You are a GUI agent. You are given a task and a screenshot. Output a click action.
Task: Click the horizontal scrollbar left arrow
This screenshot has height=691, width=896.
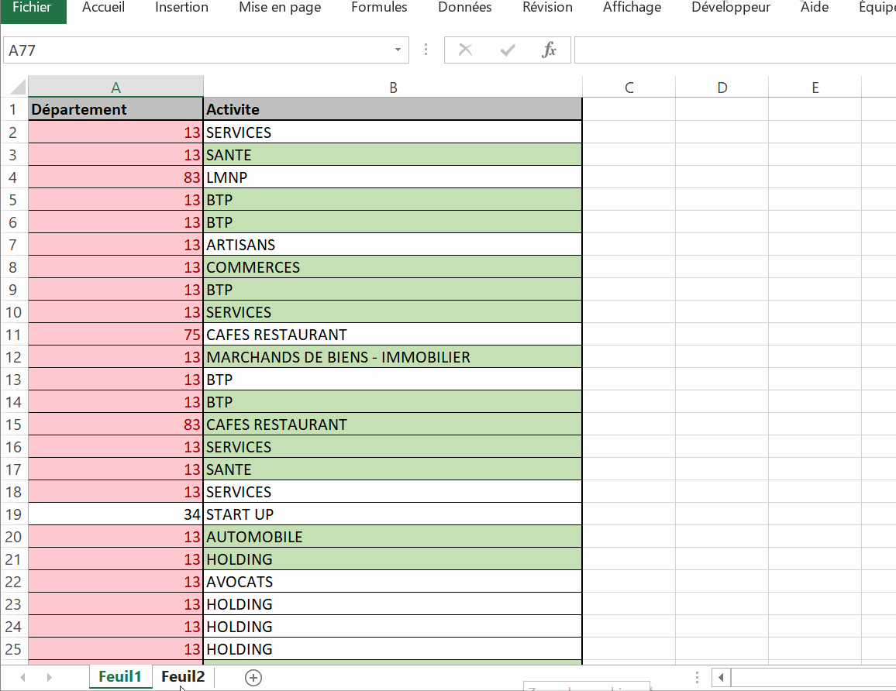coord(721,677)
